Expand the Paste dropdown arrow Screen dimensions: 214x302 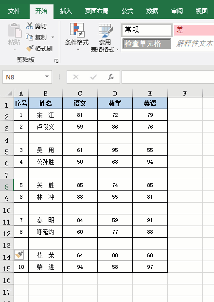click(x=15, y=50)
